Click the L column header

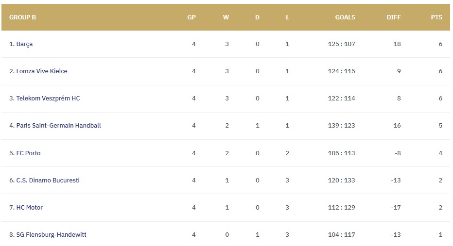tap(287, 17)
